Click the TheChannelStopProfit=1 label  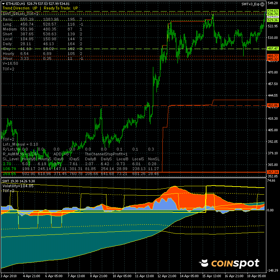click(106, 154)
